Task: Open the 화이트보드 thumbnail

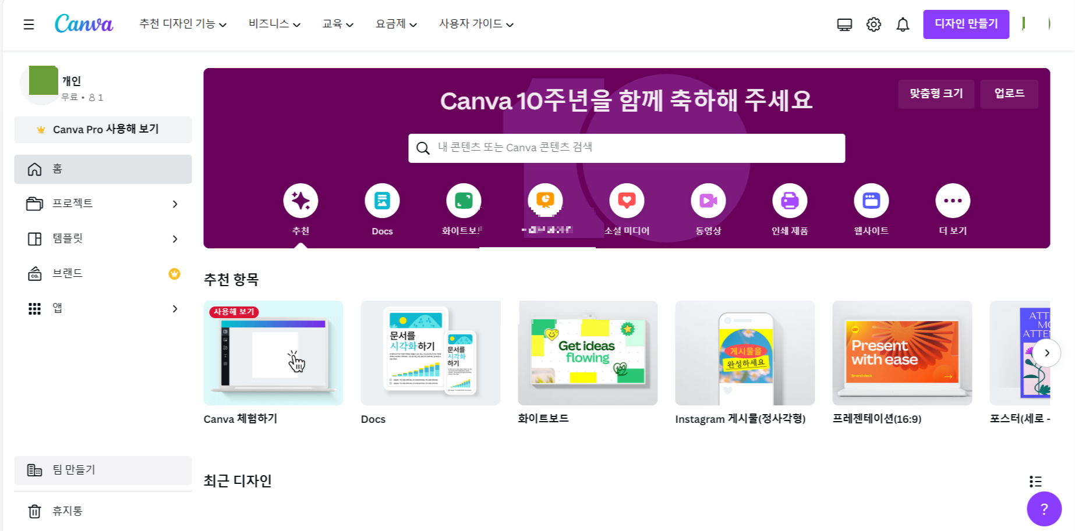Action: pos(588,353)
